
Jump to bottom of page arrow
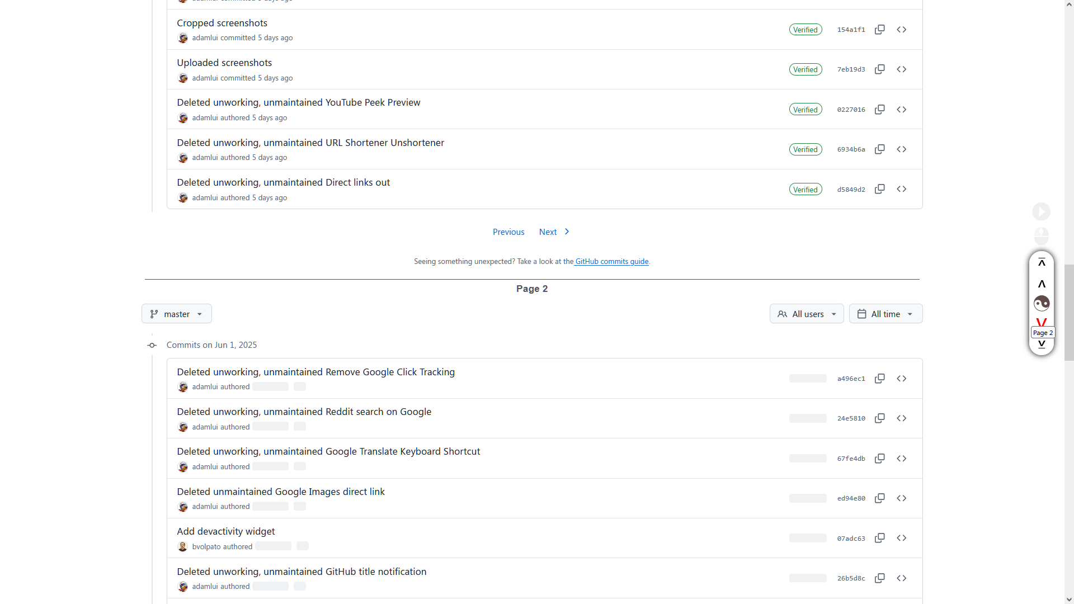[x=1042, y=345]
